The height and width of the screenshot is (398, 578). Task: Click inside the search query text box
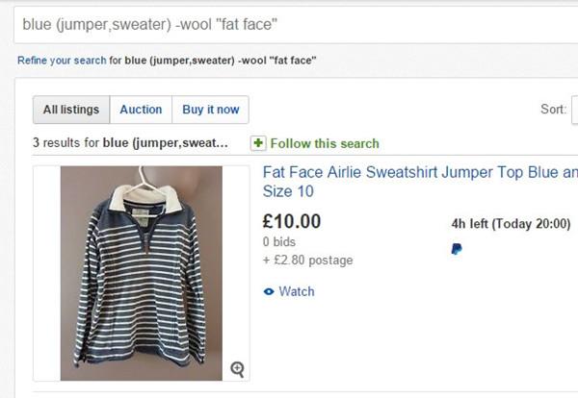click(x=289, y=22)
